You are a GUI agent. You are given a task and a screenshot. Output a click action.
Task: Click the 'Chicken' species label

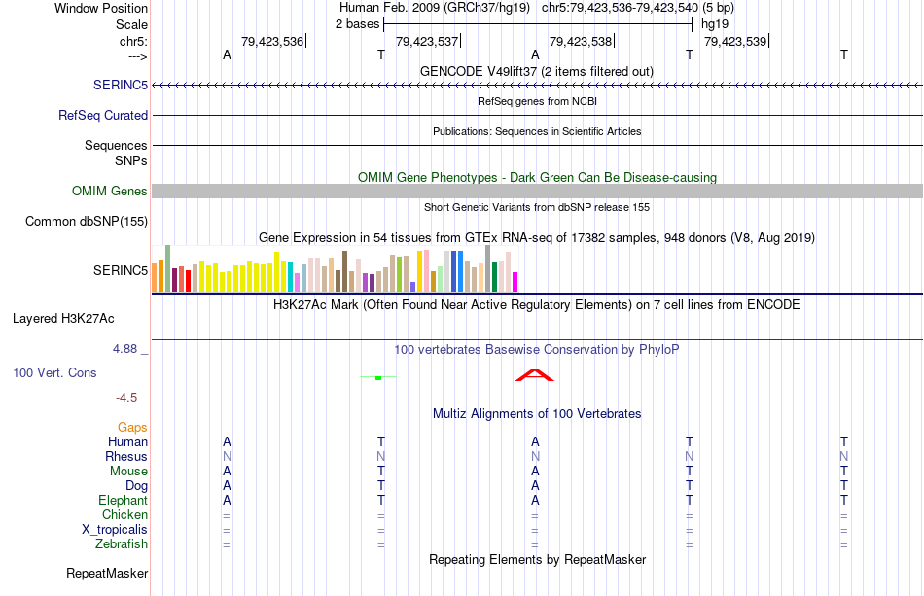point(124,514)
